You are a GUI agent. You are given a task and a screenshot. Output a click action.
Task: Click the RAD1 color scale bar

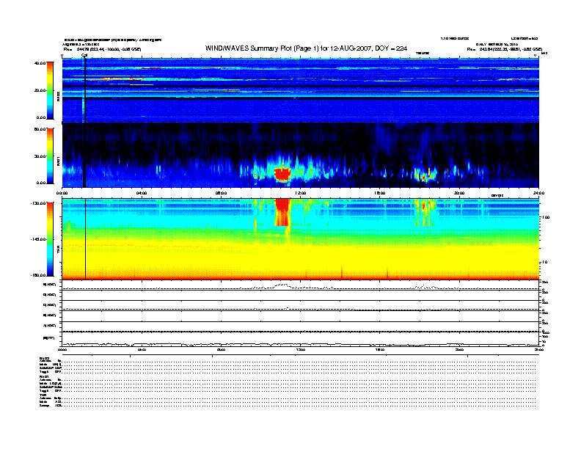[50, 156]
